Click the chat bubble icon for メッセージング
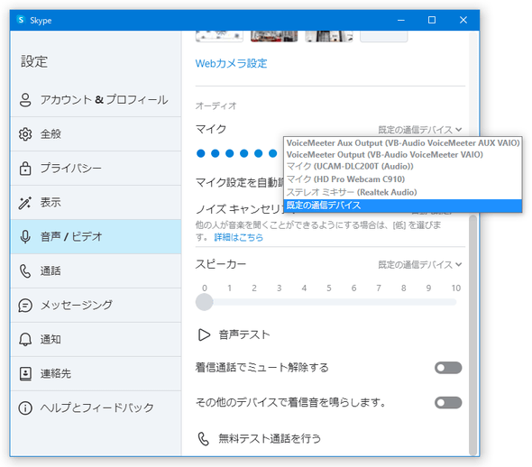 [25, 306]
